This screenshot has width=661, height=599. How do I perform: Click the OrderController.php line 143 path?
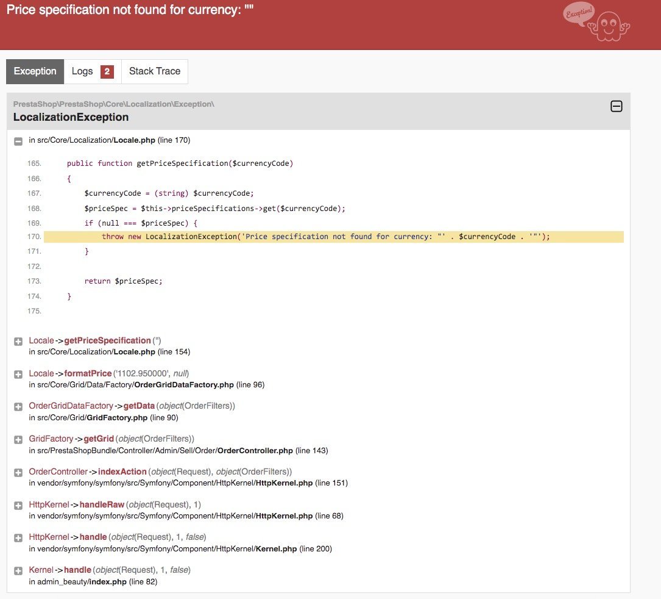pyautogui.click(x=179, y=450)
